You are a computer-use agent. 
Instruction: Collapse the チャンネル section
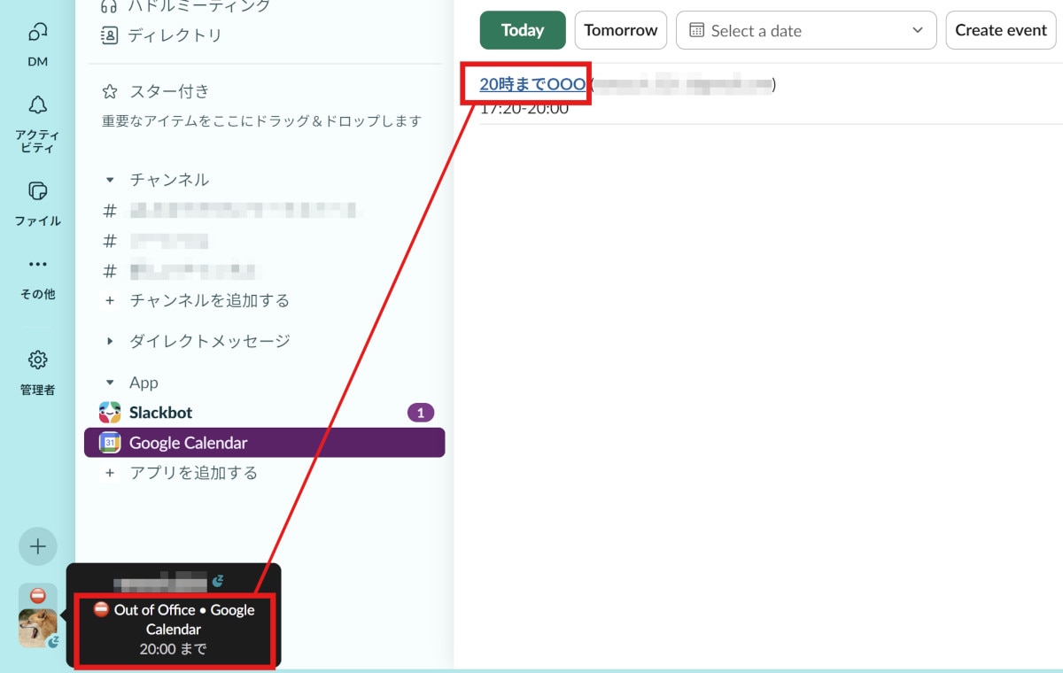click(x=110, y=180)
